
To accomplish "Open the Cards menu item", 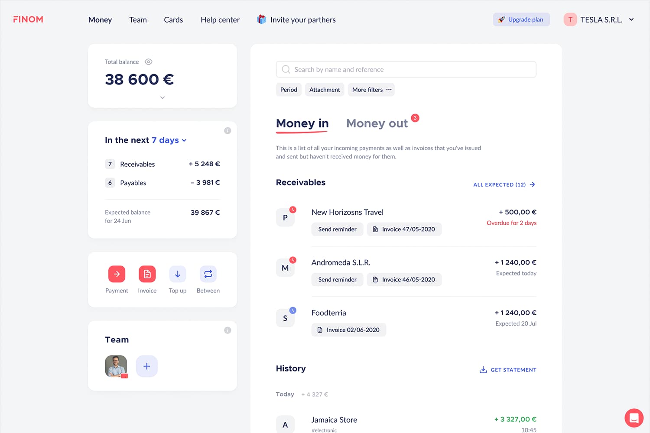I will click(x=173, y=19).
